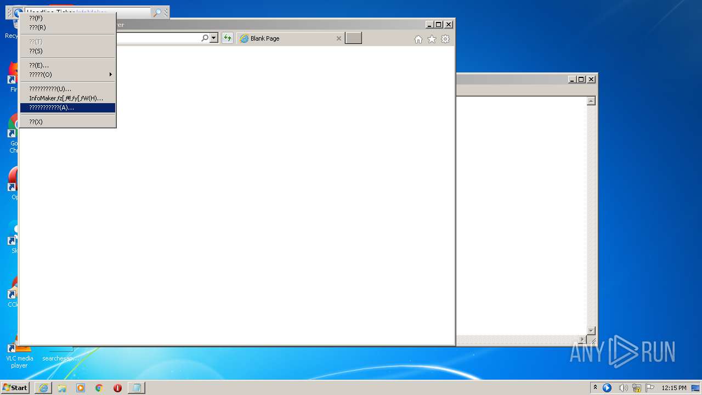Click the address bar search magnifier in Internet Explorer
This screenshot has width=702, height=395.
point(205,38)
